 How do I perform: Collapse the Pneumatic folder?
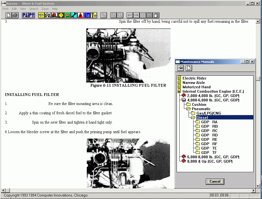(189, 109)
